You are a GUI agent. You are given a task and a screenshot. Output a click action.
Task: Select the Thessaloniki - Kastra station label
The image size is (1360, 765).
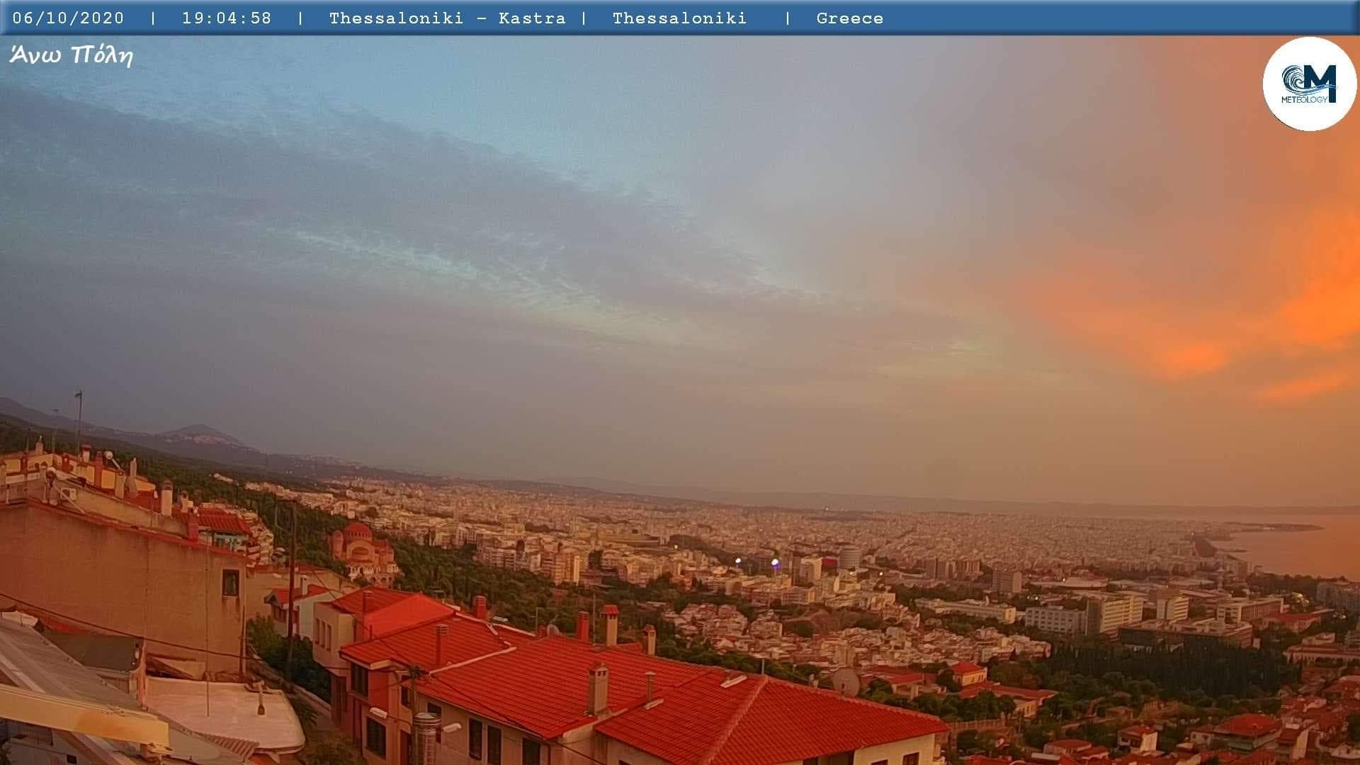click(447, 18)
